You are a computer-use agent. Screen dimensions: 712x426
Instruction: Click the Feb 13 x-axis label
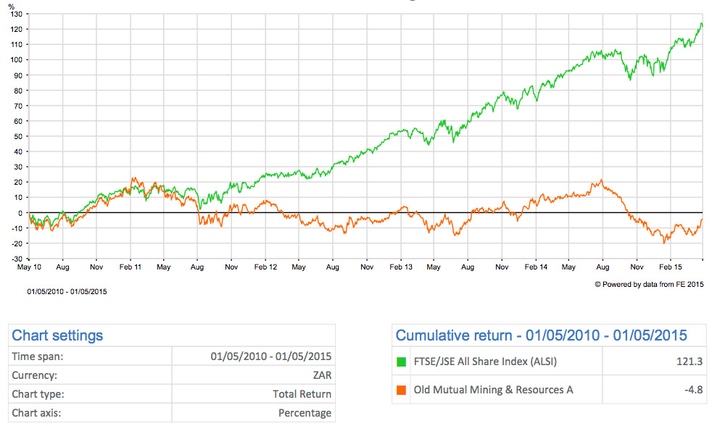click(x=400, y=267)
